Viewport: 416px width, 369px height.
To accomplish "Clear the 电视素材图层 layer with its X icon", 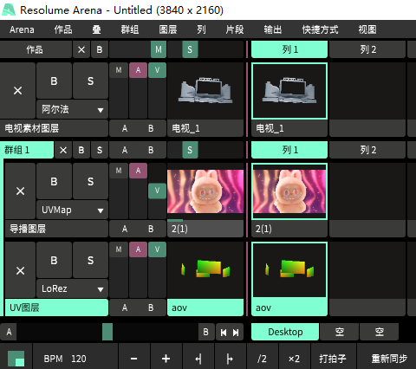I will pyautogui.click(x=18, y=91).
